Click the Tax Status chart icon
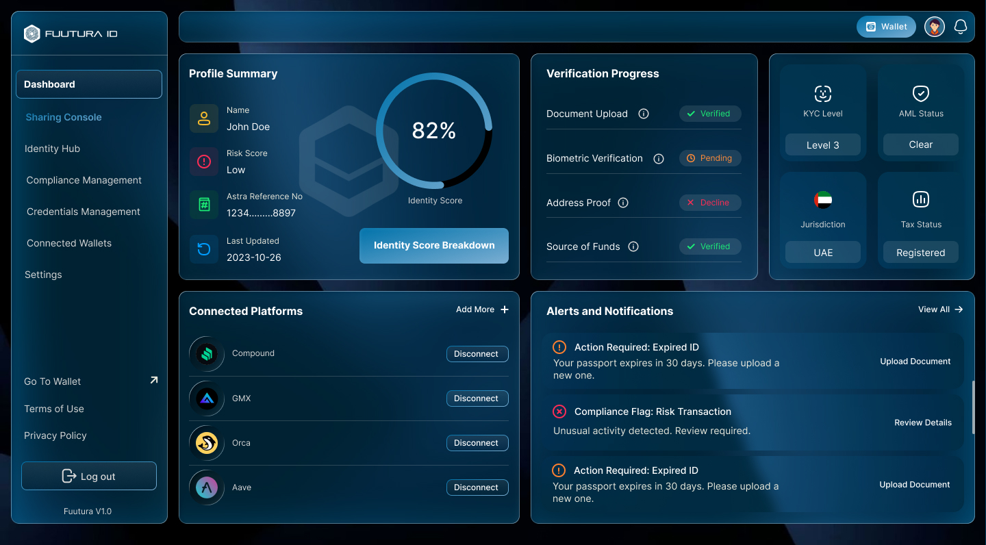This screenshot has width=986, height=545. pyautogui.click(x=921, y=199)
